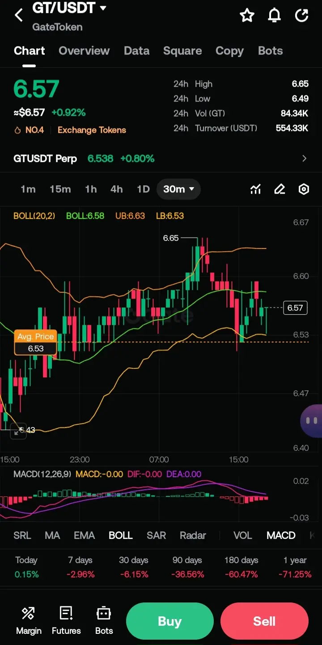Switch to the Square tab
Screen dimensions: 322x645
coord(182,51)
